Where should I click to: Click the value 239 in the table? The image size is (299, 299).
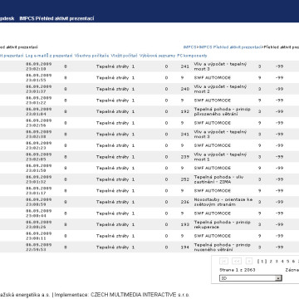tap(185, 157)
